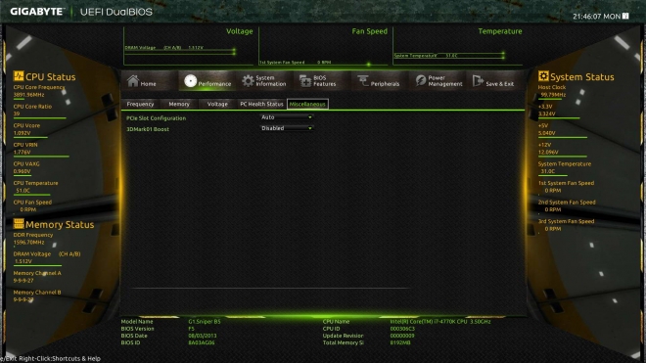
Task: Open Power Management leaf icon
Action: coord(421,81)
